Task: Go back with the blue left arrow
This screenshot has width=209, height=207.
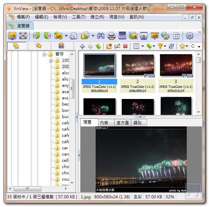Action: pos(82,46)
